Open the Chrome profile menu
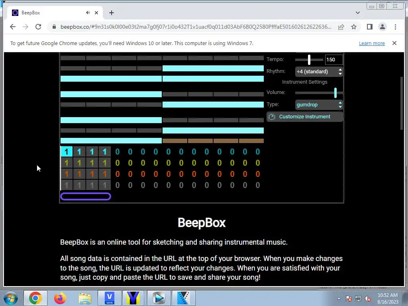This screenshot has height=306, width=408. [x=382, y=27]
